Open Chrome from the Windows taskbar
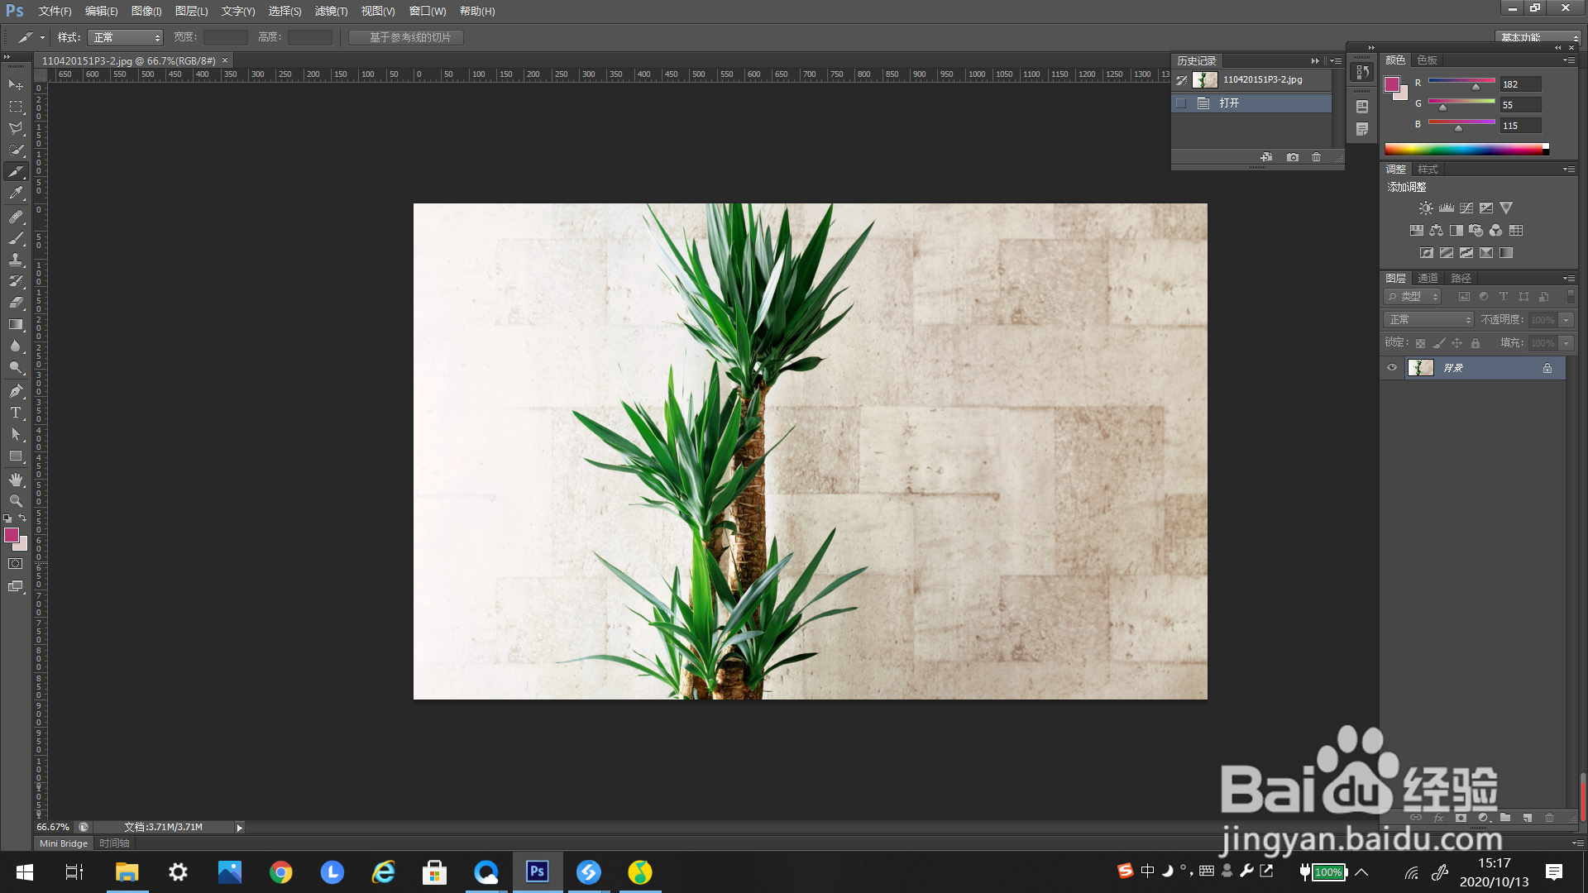This screenshot has width=1588, height=893. click(281, 872)
